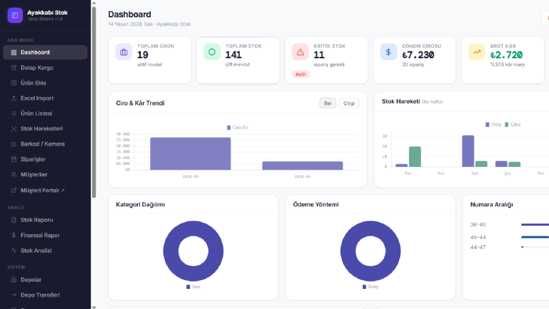Click the Excel Import upload icon

click(14, 98)
